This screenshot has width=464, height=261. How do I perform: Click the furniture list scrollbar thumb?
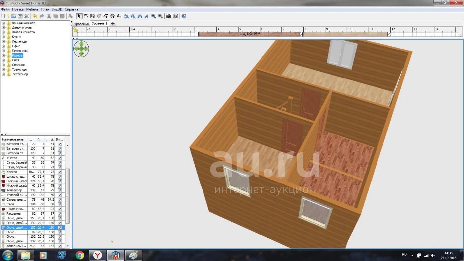click(x=68, y=195)
